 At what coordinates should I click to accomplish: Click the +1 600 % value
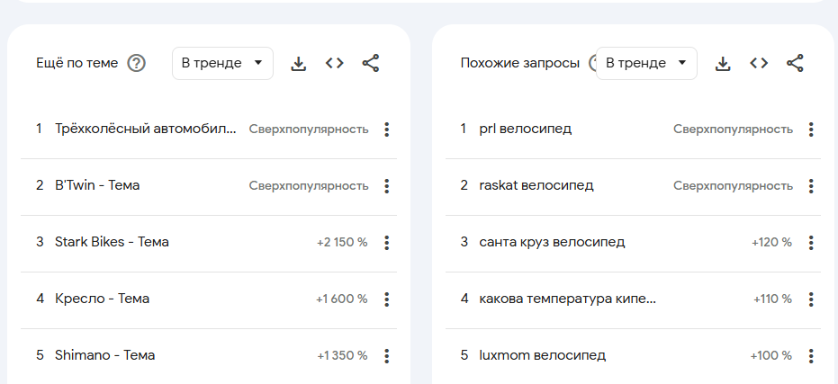(341, 299)
